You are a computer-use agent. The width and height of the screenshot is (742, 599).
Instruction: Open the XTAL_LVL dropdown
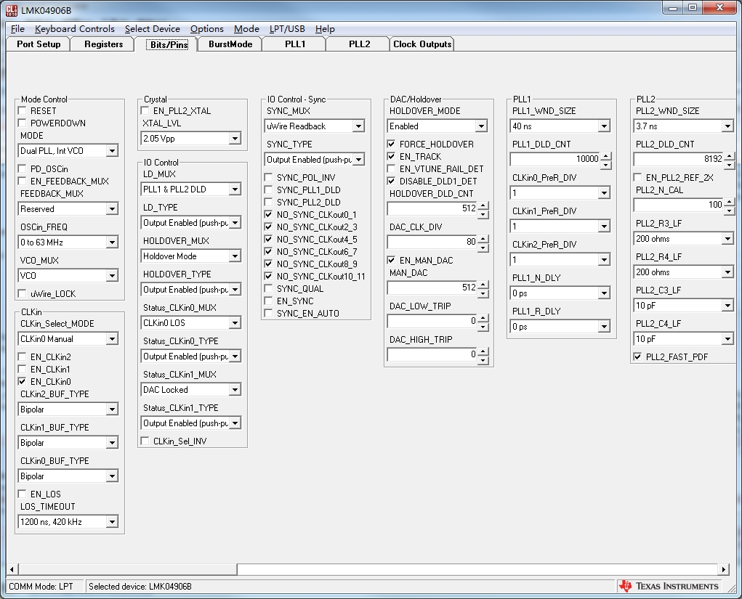[191, 139]
